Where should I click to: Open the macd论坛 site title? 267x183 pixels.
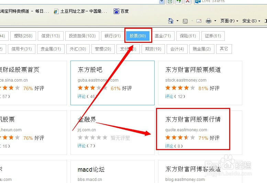click(91, 169)
